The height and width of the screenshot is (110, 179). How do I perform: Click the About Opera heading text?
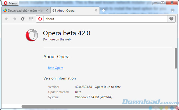pyautogui.click(x=56, y=57)
